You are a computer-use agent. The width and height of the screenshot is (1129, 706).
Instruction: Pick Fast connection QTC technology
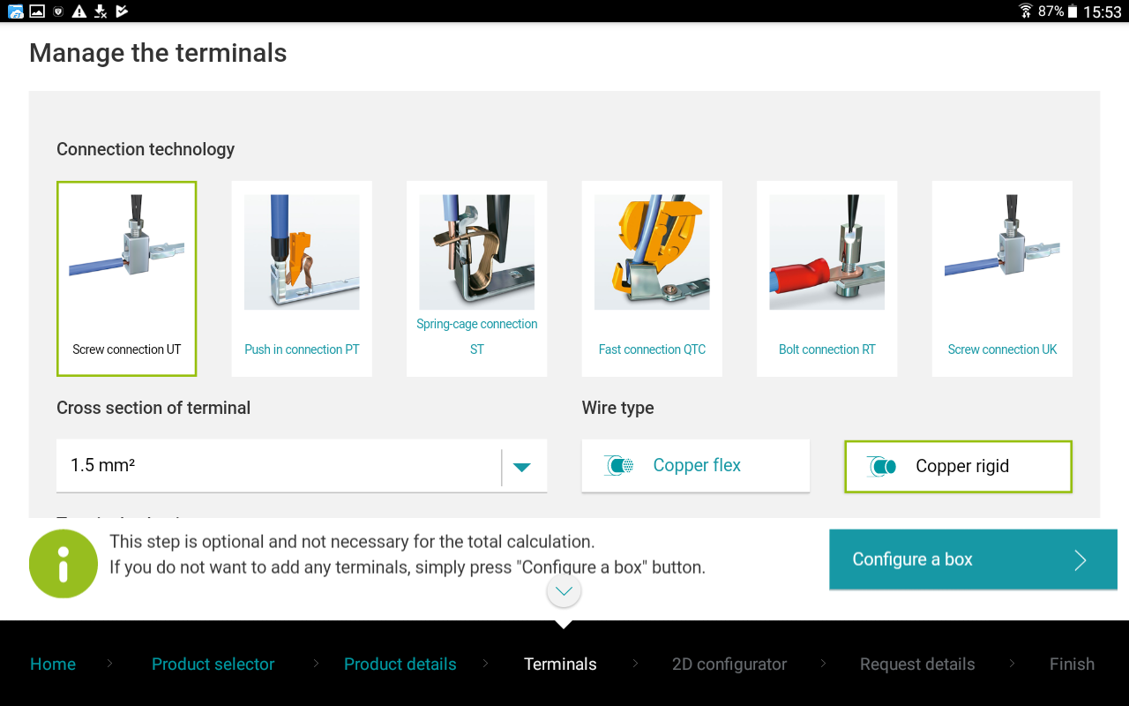(652, 279)
